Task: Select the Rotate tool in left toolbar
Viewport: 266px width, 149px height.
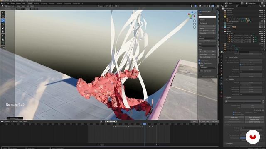Action: [x=3, y=24]
